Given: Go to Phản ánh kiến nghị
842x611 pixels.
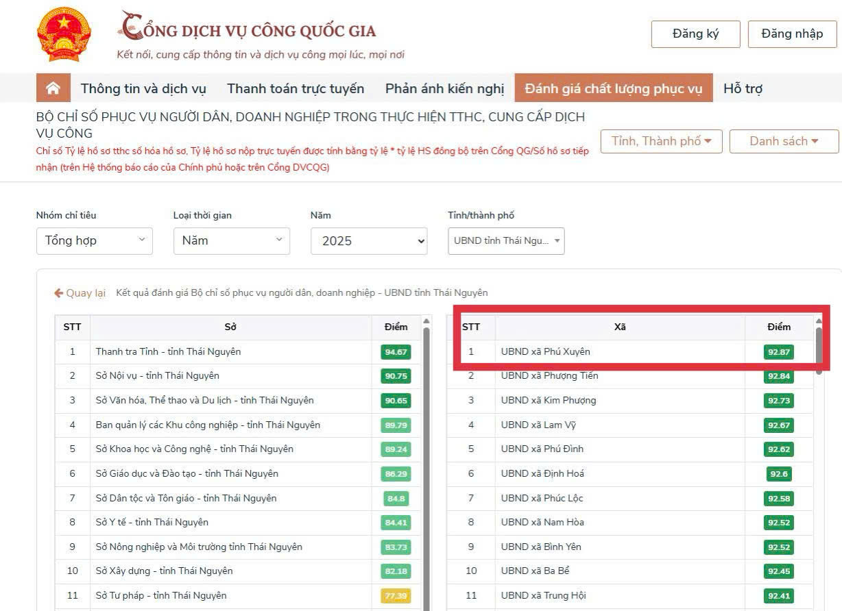Looking at the screenshot, I should pyautogui.click(x=444, y=88).
